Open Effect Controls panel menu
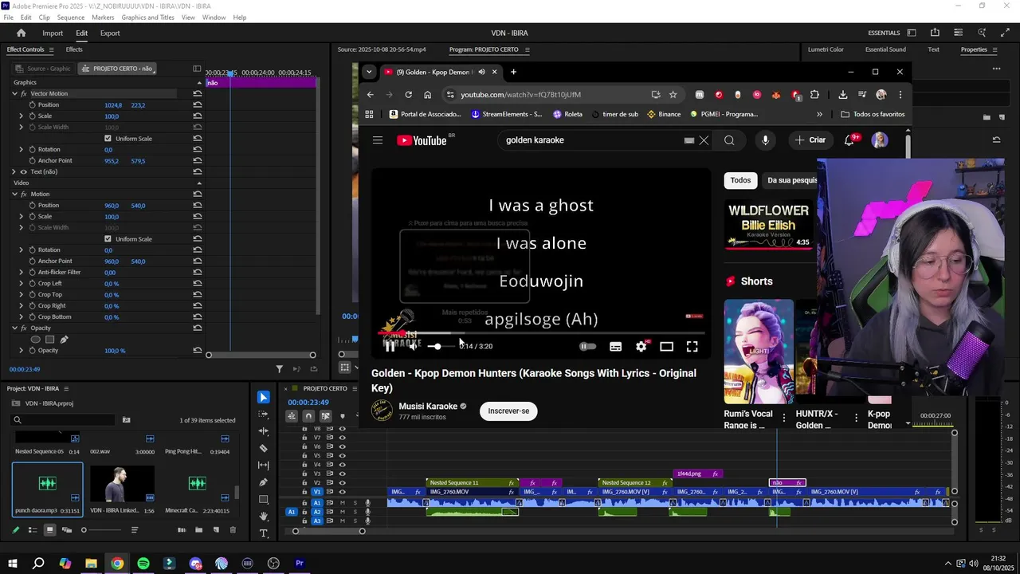The width and height of the screenshot is (1020, 574). click(x=52, y=49)
